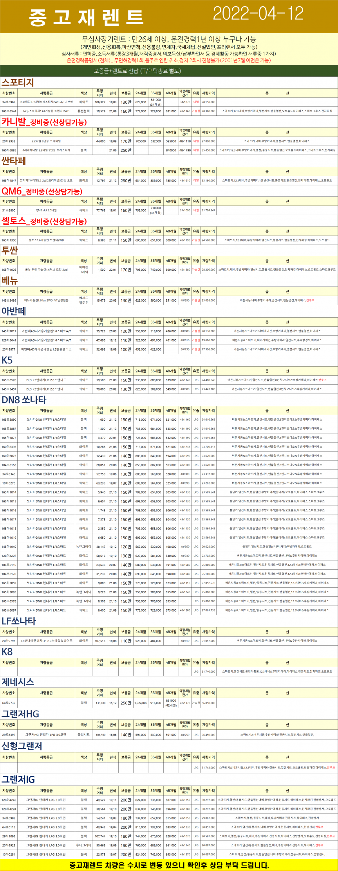Screen dimensions: 338x871
Task: Click the 셀토스 section heading
Action: [x=44, y=221]
